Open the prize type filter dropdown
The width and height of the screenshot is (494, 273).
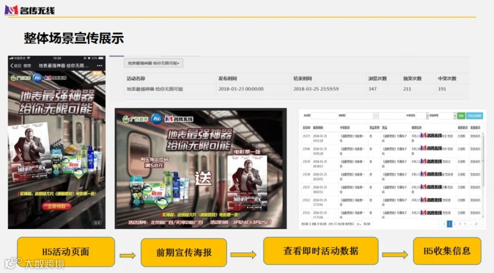click(448, 116)
